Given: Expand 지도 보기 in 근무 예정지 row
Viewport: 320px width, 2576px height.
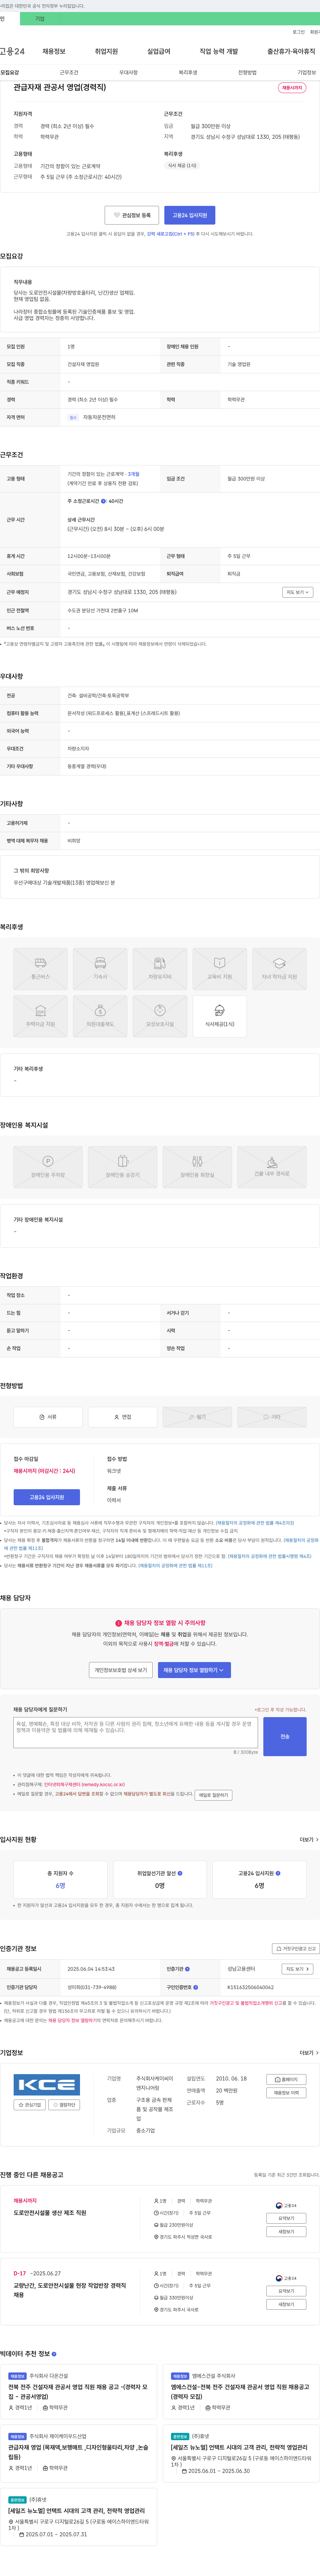Looking at the screenshot, I should click(298, 592).
